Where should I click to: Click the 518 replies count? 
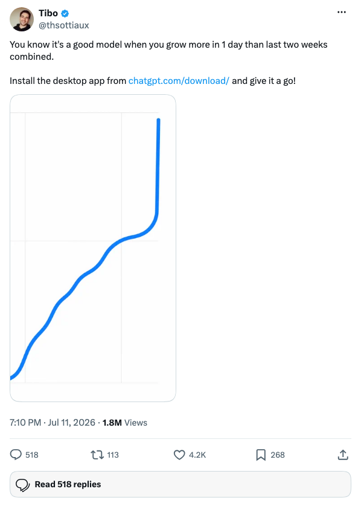[x=31, y=455]
